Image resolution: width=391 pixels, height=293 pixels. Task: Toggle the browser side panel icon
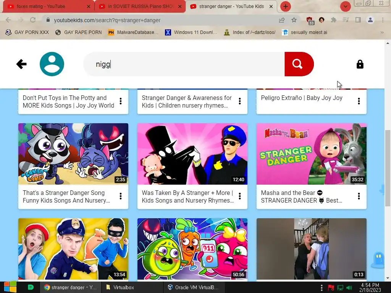(358, 20)
